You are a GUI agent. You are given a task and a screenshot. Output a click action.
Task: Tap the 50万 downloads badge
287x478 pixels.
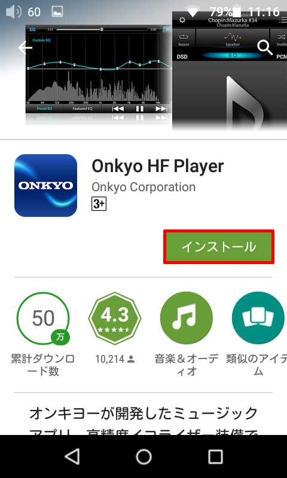(43, 318)
